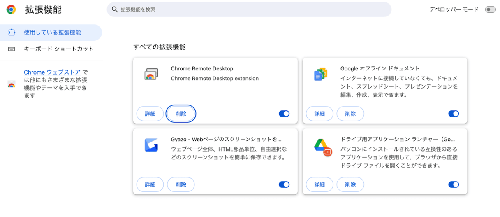Disable the Chrome Remote Desktop extension toggle
The height and width of the screenshot is (217, 500).
pos(284,114)
